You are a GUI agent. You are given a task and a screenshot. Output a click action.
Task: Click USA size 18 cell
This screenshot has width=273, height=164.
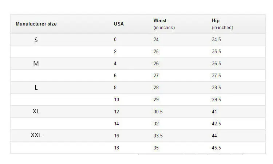[x=116, y=148]
